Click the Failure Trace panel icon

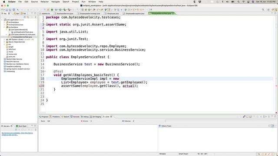(159, 126)
